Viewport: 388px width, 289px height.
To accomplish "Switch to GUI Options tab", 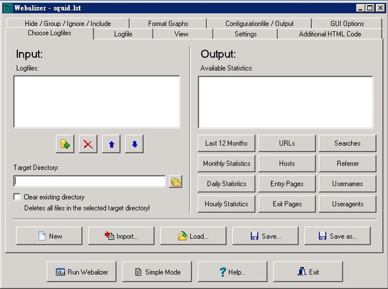I will pos(347,23).
